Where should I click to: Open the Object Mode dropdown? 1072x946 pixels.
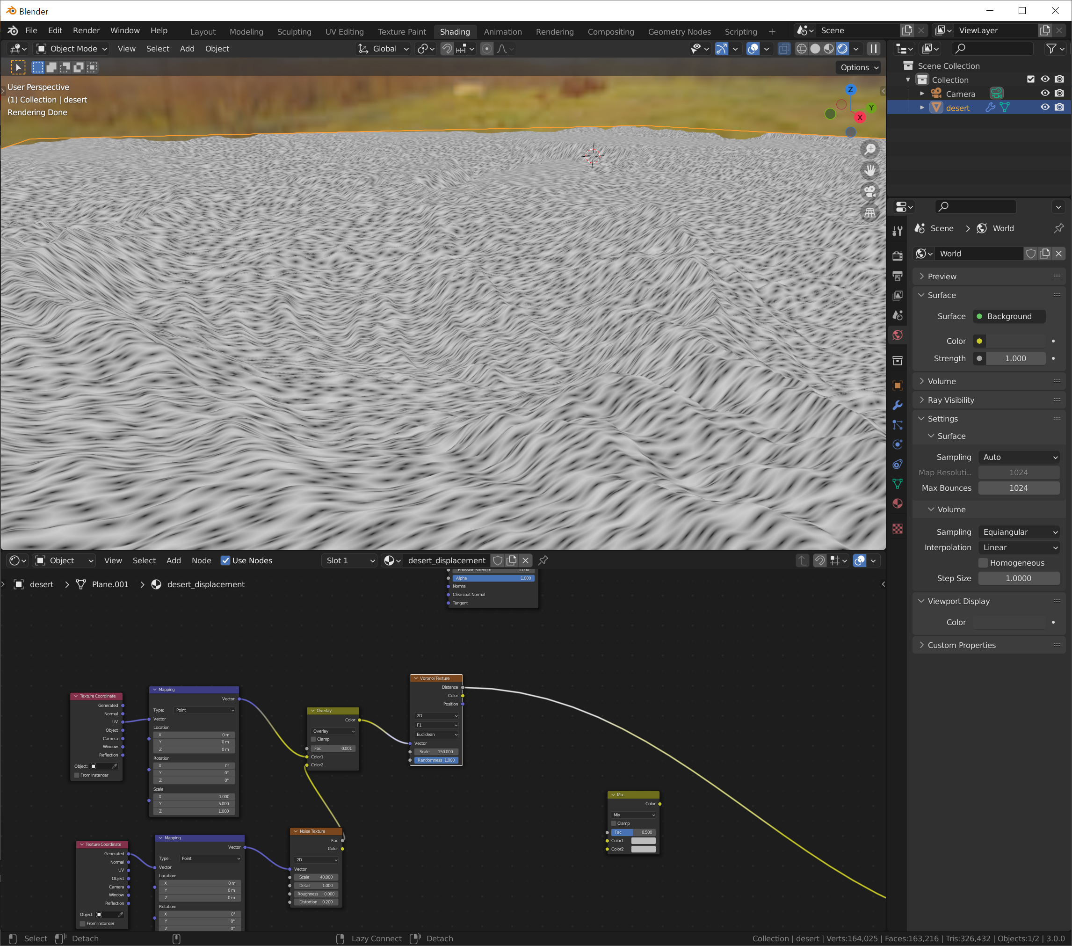(x=72, y=49)
